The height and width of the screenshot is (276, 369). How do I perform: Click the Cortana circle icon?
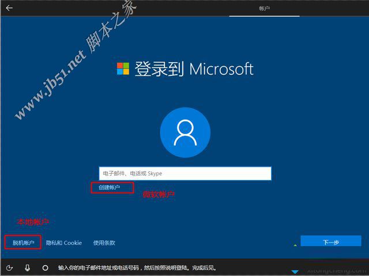tap(46, 268)
